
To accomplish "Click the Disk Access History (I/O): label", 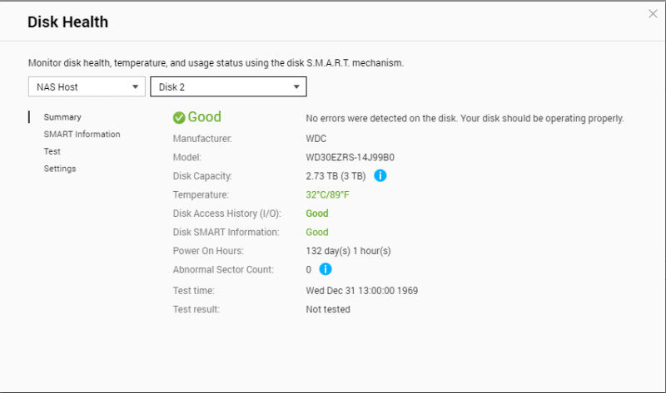I will coord(226,214).
